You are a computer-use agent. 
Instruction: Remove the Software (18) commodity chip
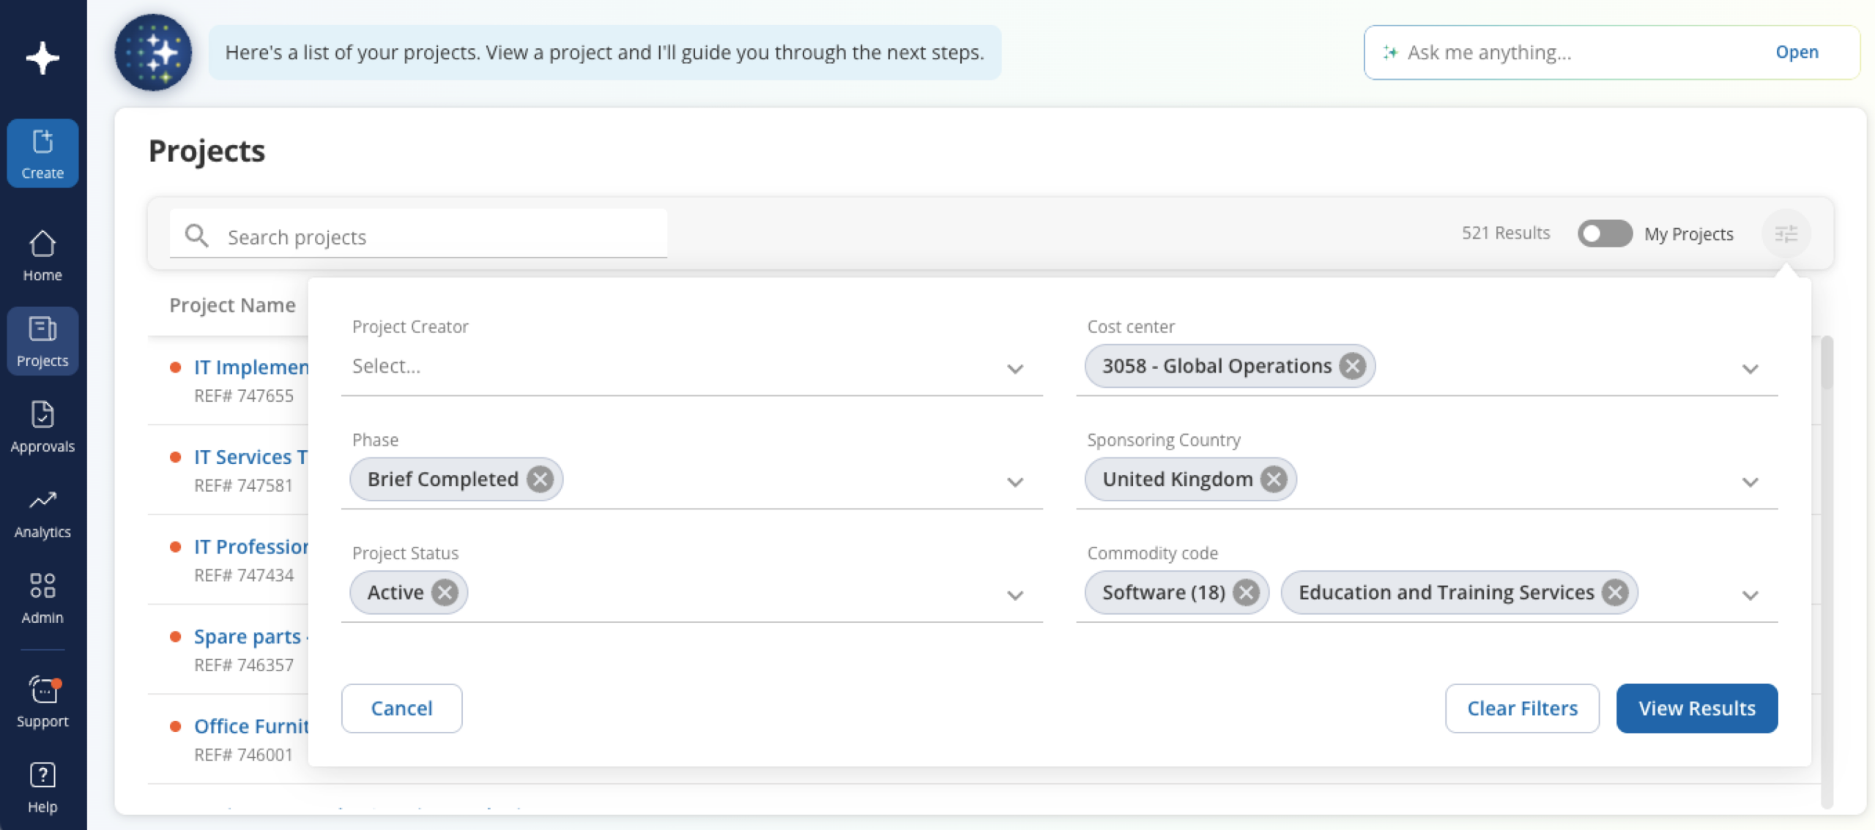[x=1246, y=592]
